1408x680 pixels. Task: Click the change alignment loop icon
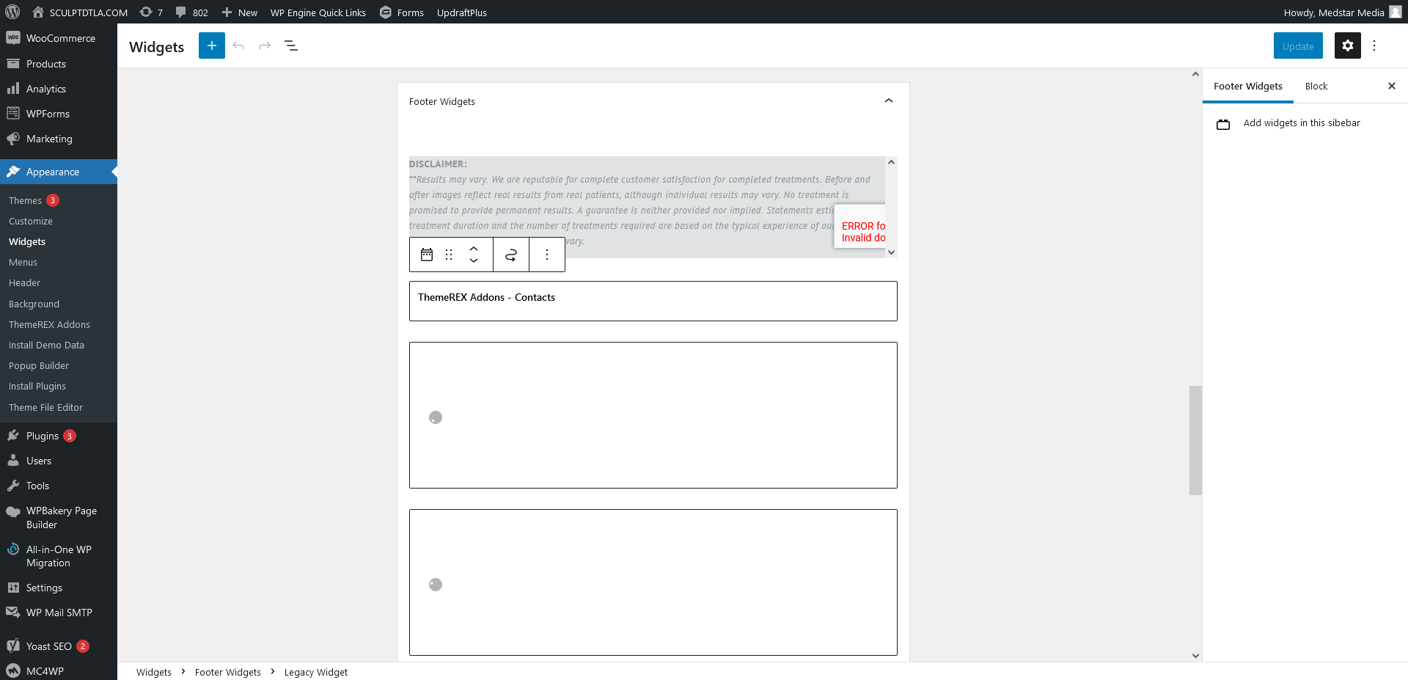tap(511, 255)
